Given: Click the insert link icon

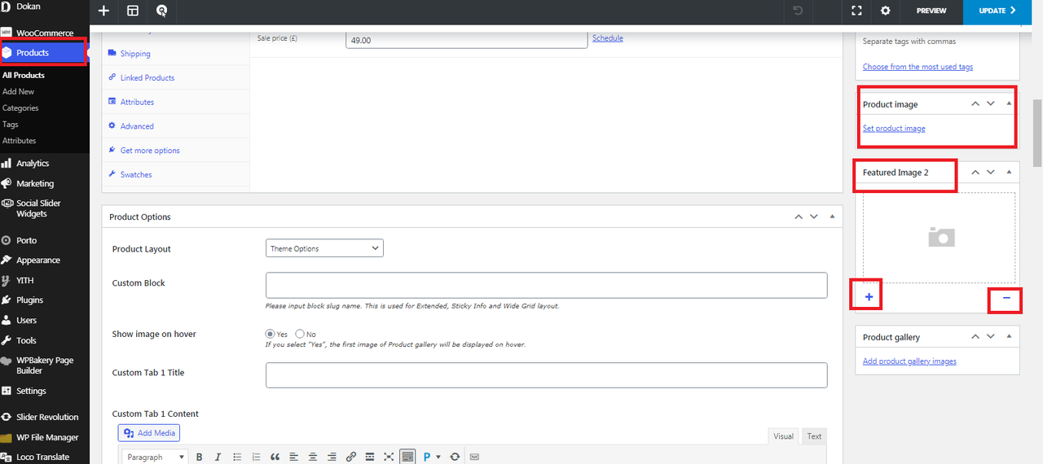Looking at the screenshot, I should pos(350,457).
